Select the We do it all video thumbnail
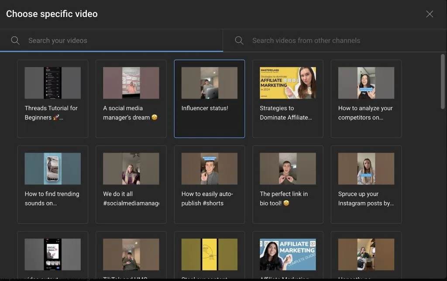This screenshot has height=281, width=447. coord(131,169)
